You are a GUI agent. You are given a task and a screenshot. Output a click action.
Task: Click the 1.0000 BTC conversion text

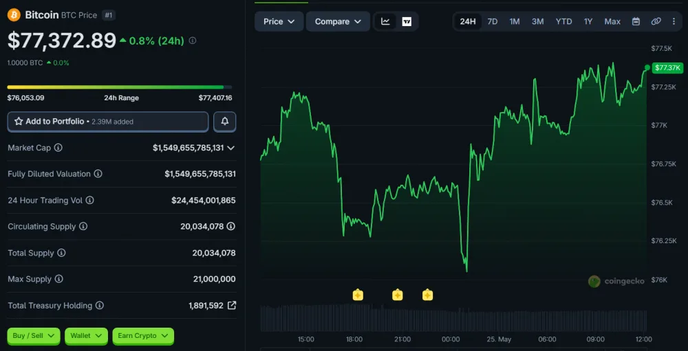tap(25, 63)
